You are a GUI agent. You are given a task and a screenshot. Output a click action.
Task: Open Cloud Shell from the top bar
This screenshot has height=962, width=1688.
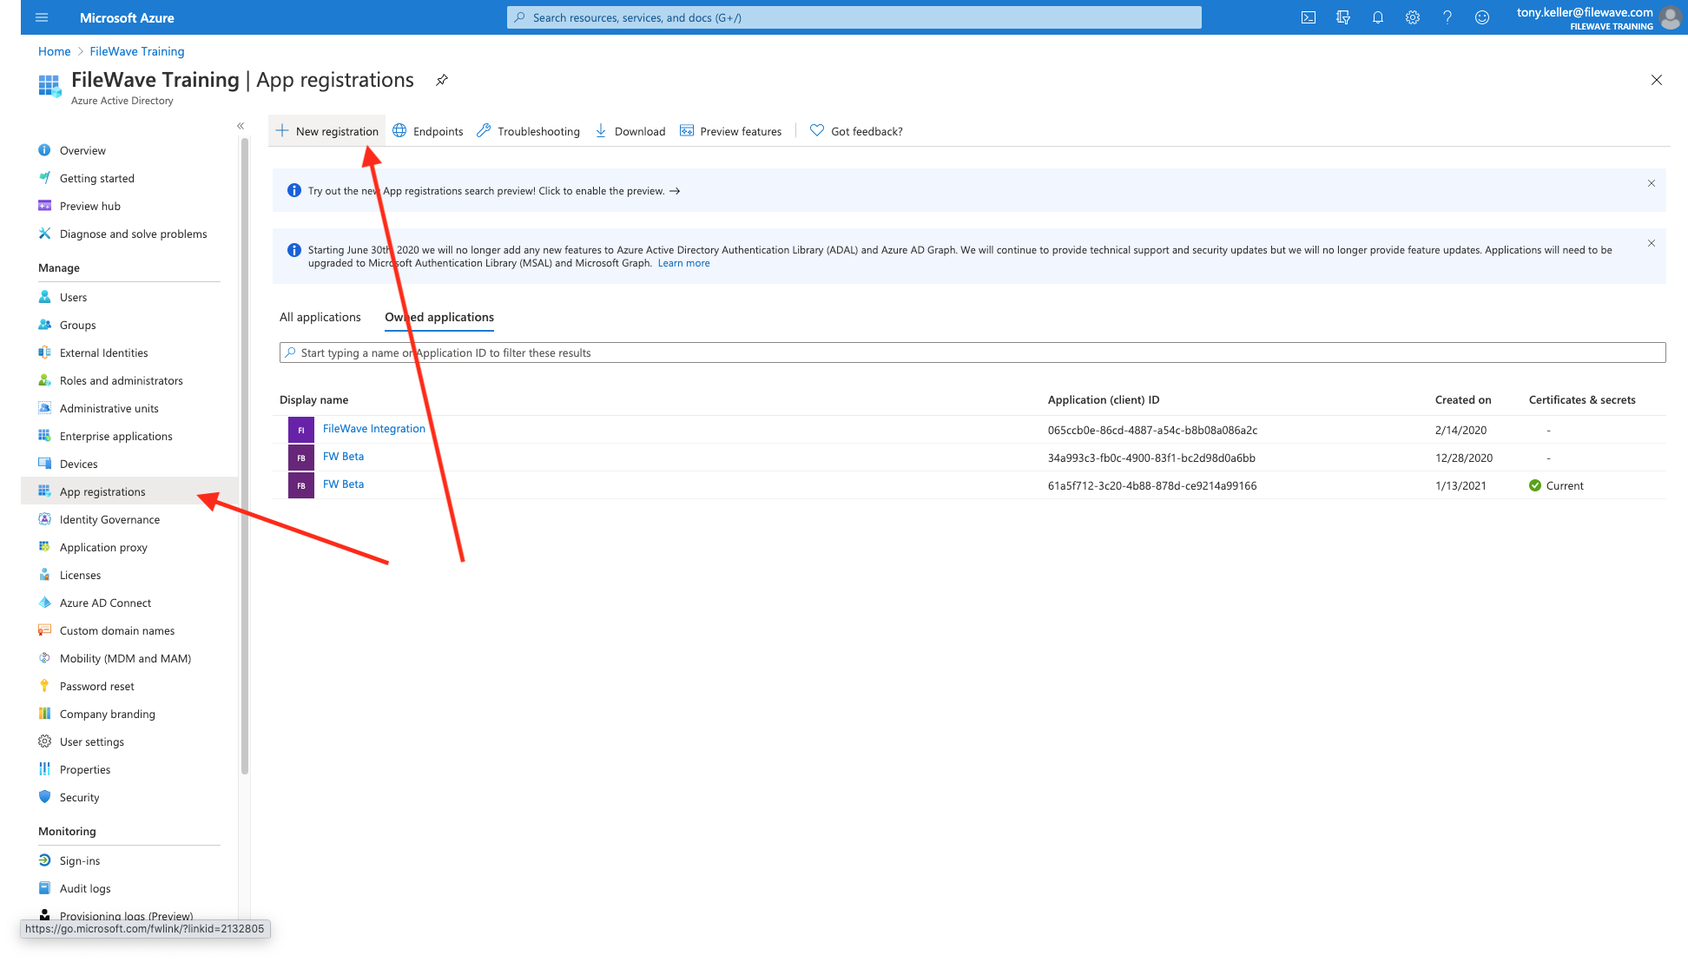click(1309, 17)
